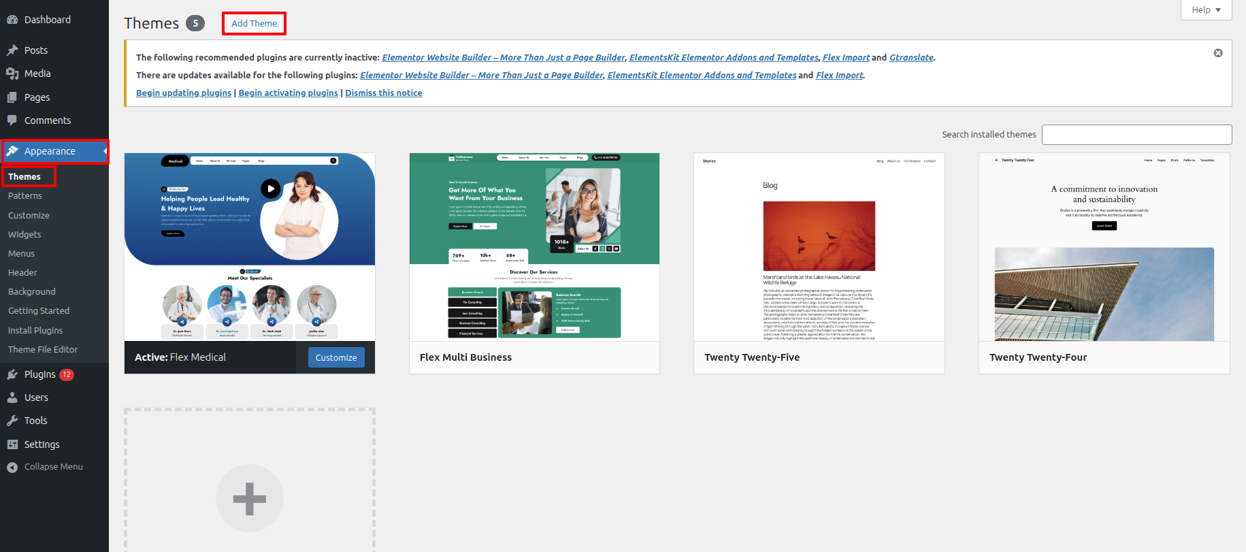Click the Dashboard gauge icon

(x=12, y=20)
